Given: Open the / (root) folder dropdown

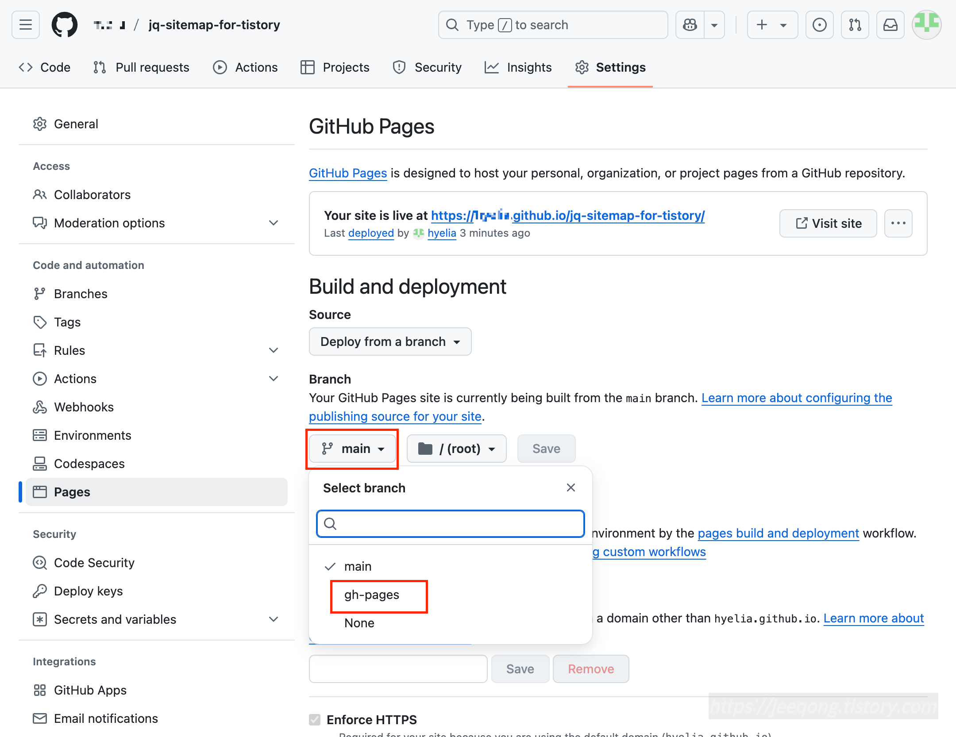Looking at the screenshot, I should [x=456, y=449].
